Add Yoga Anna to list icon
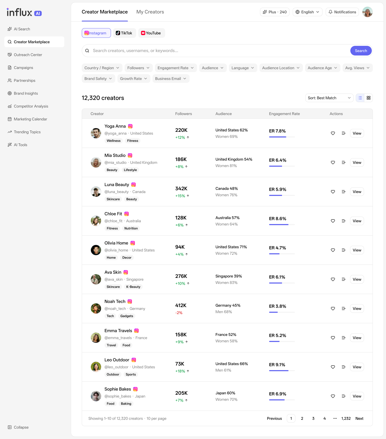386x439 pixels. coord(344,133)
